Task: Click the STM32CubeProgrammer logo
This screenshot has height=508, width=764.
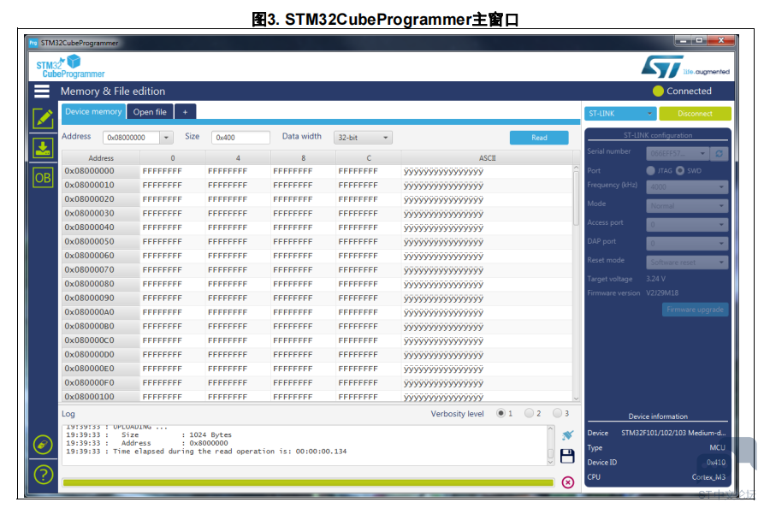Action: [x=70, y=67]
